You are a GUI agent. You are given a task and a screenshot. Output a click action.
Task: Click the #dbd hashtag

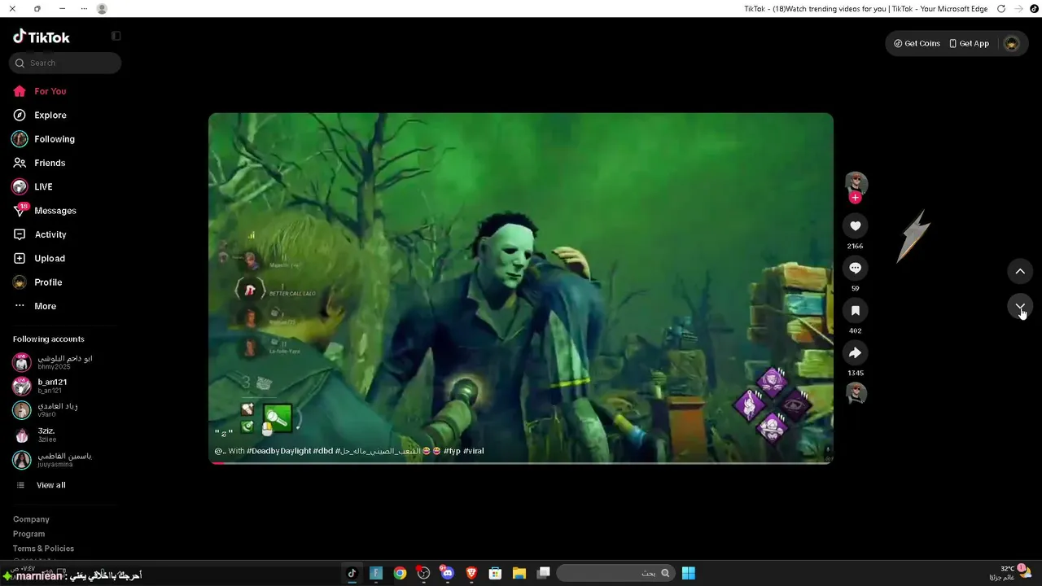coord(323,451)
